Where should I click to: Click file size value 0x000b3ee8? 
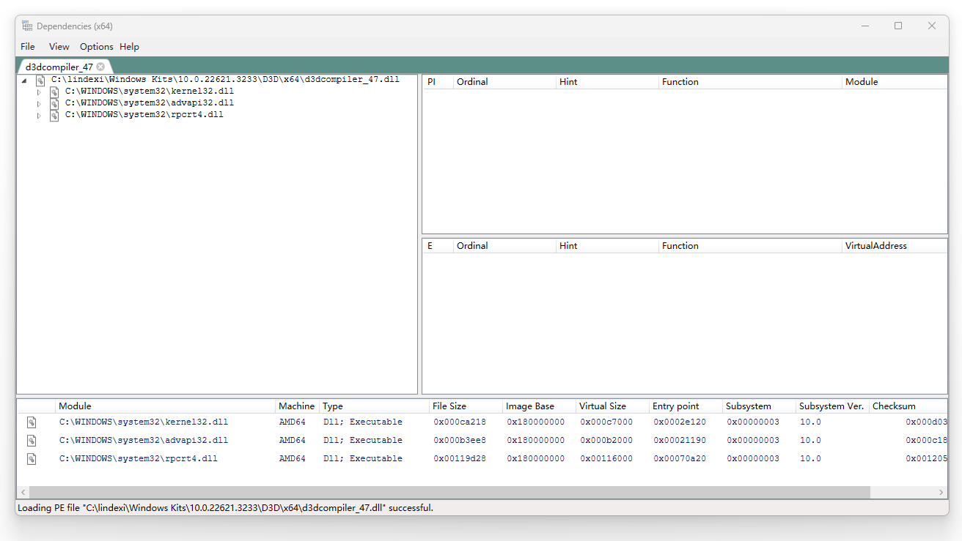coord(460,441)
